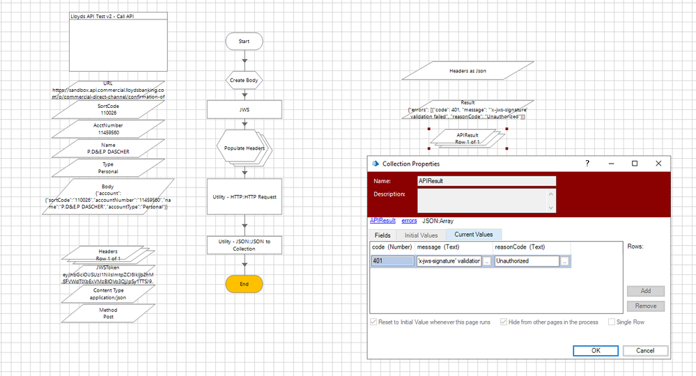Click the Help question mark in dialog title

(587, 164)
